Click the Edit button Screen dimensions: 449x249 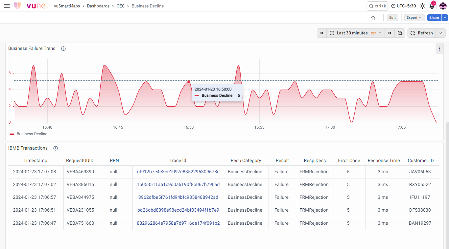click(x=392, y=18)
